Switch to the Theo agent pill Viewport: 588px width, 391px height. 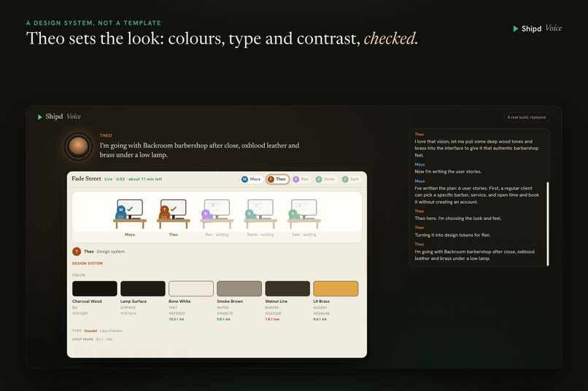point(277,179)
